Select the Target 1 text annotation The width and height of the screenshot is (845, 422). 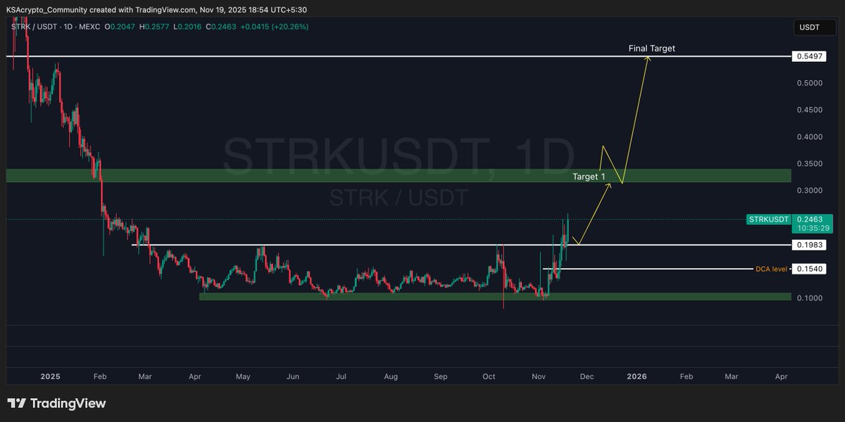[589, 177]
